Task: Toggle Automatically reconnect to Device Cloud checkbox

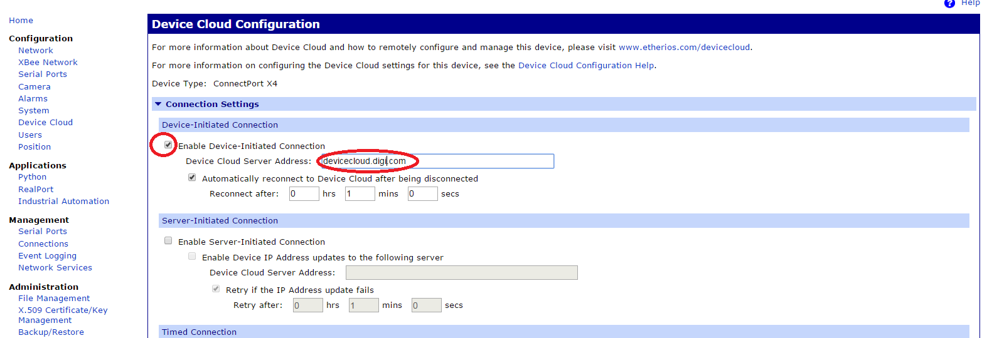Action: [x=192, y=178]
